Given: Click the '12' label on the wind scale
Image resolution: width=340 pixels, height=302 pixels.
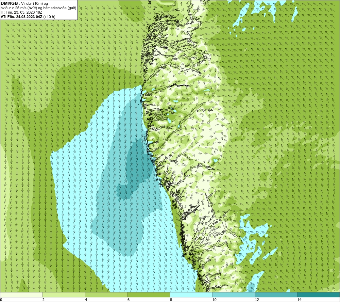Looking at the screenshot, I should pyautogui.click(x=257, y=300).
